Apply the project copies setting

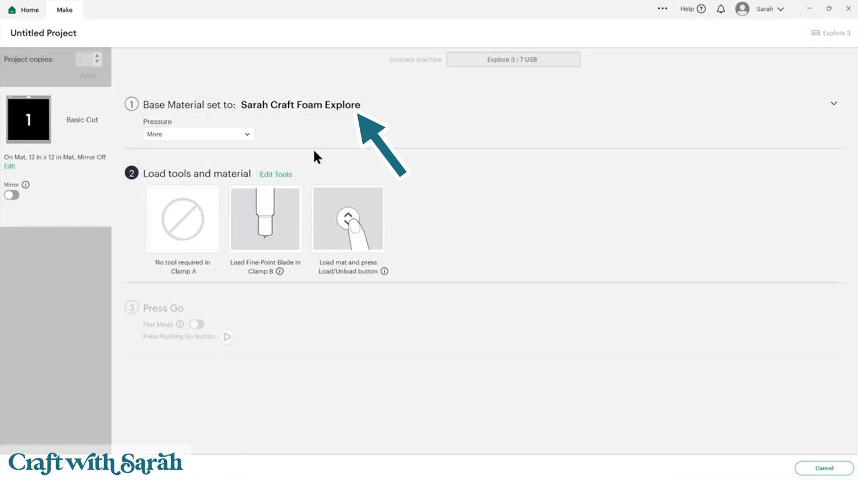coord(88,76)
